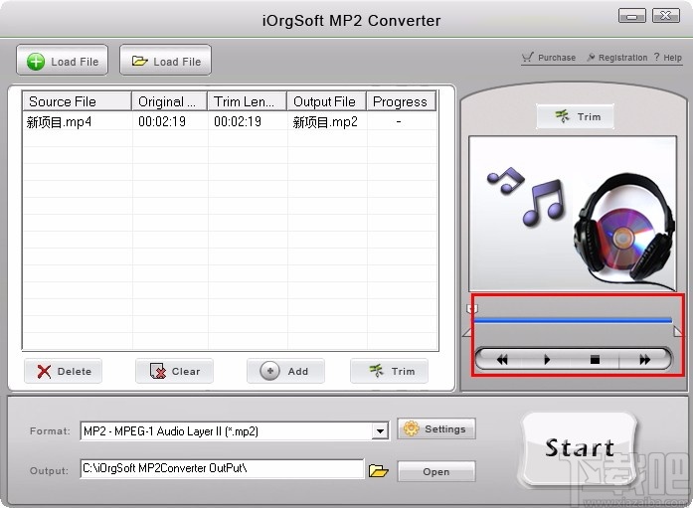The width and height of the screenshot is (693, 508).
Task: Browse for output folder using the folder icon
Action: (379, 470)
